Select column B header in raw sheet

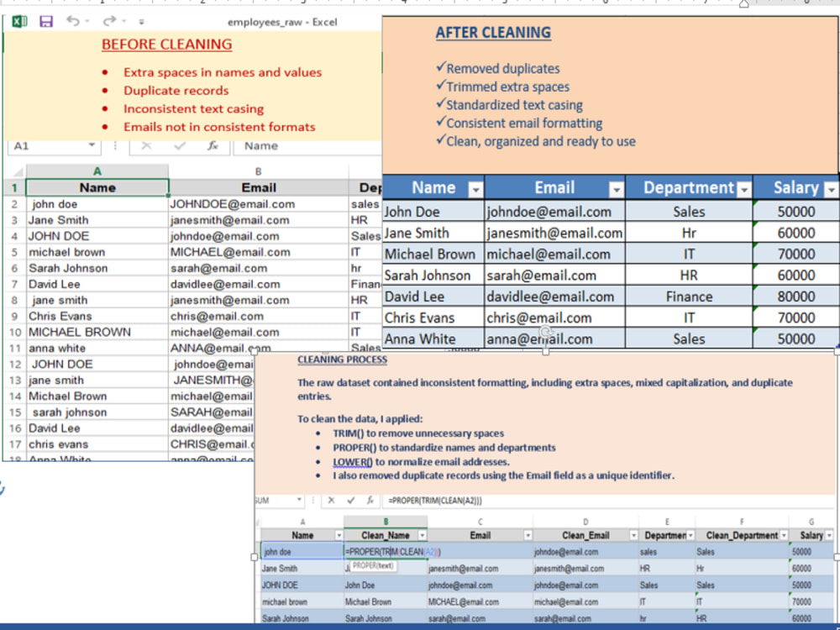[258, 171]
